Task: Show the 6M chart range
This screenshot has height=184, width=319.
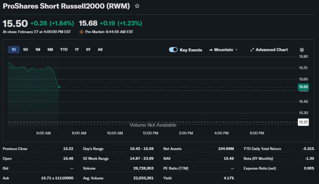Action: tap(50, 50)
